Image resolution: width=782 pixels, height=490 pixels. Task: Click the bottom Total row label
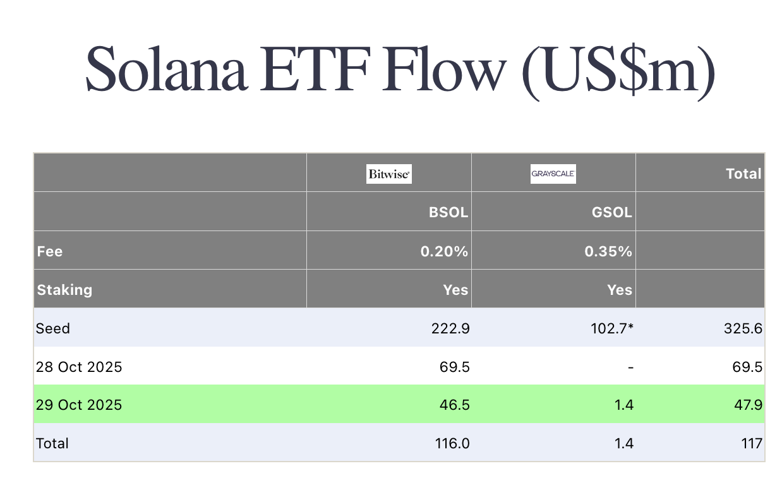52,443
